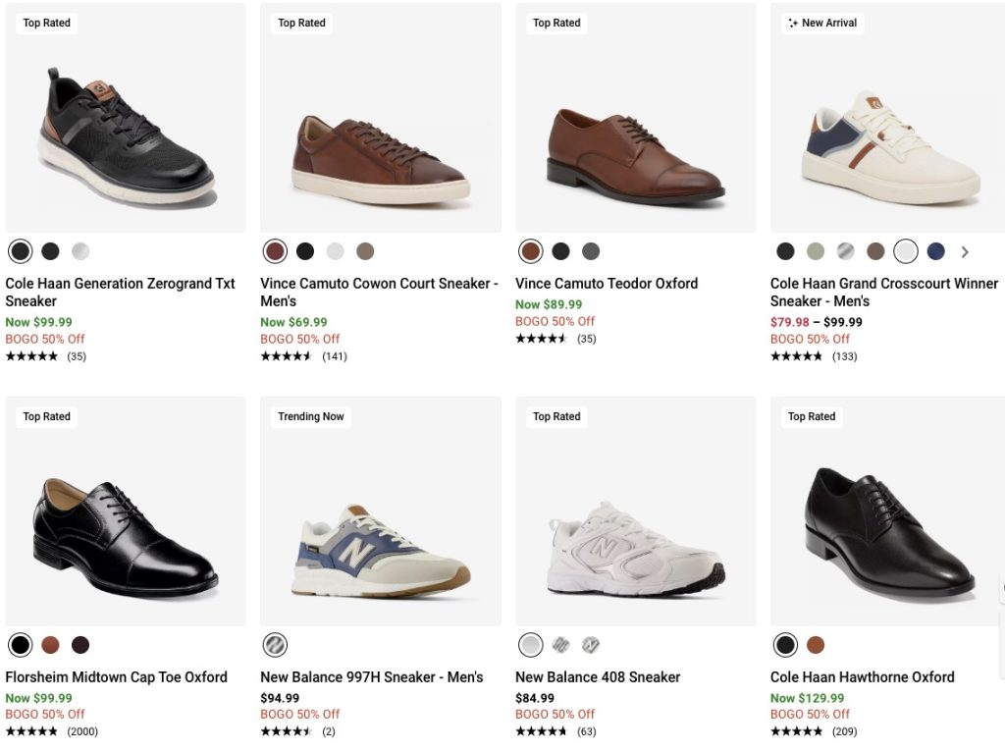Viewport: 1005px width, 752px height.
Task: Choose light grey swatch for Generation Zerogrand Sneaker
Action: (80, 251)
